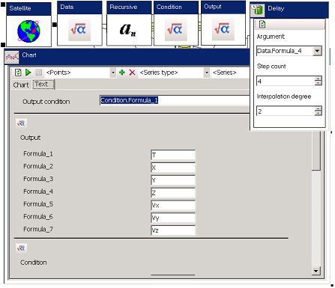
Task: Click the Formula_5 field containing Vx
Action: tap(173, 205)
